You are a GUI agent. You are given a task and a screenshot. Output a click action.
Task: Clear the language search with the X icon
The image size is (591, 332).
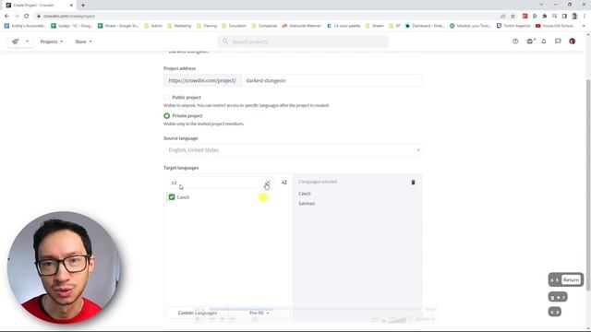[268, 183]
